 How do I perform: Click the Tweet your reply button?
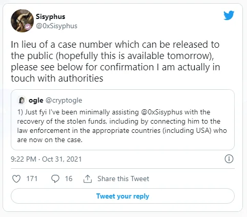point(122,196)
